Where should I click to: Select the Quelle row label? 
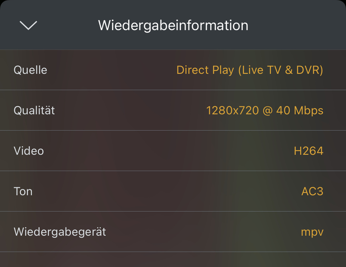(31, 70)
